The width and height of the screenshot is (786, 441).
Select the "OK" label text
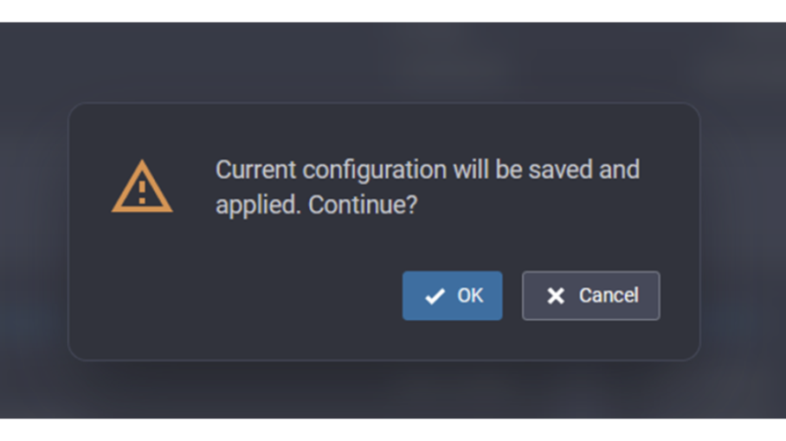click(470, 296)
